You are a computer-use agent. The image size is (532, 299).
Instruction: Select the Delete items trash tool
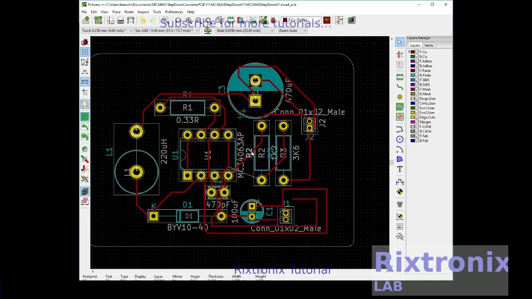(x=400, y=204)
